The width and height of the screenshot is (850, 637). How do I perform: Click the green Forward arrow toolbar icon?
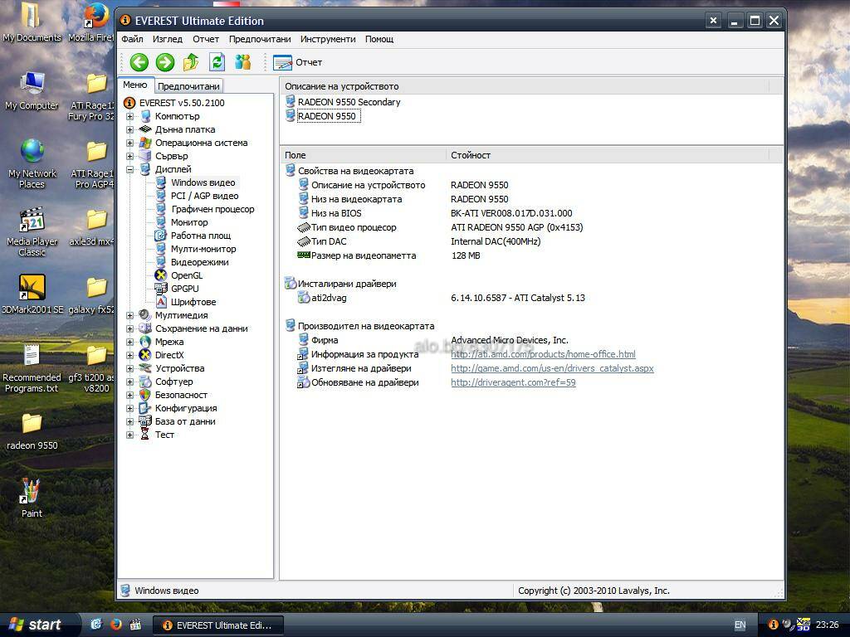click(165, 62)
